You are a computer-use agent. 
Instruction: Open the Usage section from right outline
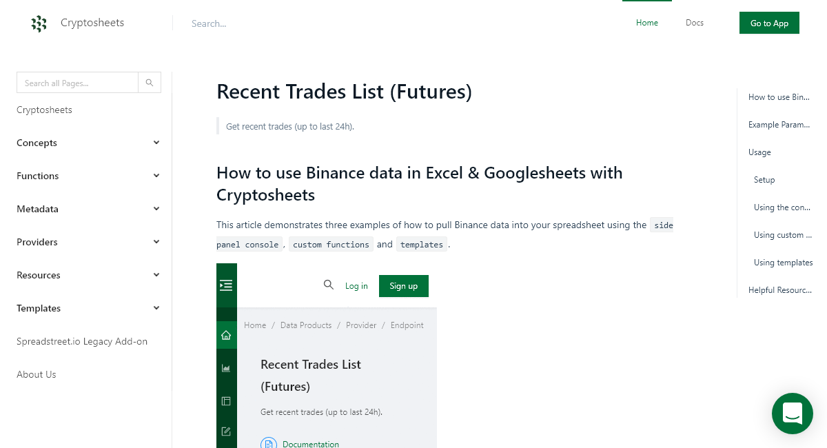tap(759, 152)
